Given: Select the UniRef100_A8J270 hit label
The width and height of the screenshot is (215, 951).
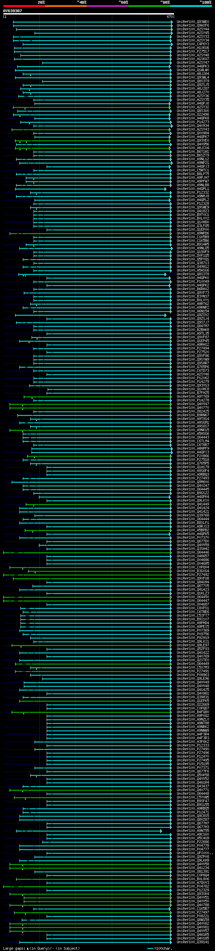Looking at the screenshot, I should click(193, 92).
